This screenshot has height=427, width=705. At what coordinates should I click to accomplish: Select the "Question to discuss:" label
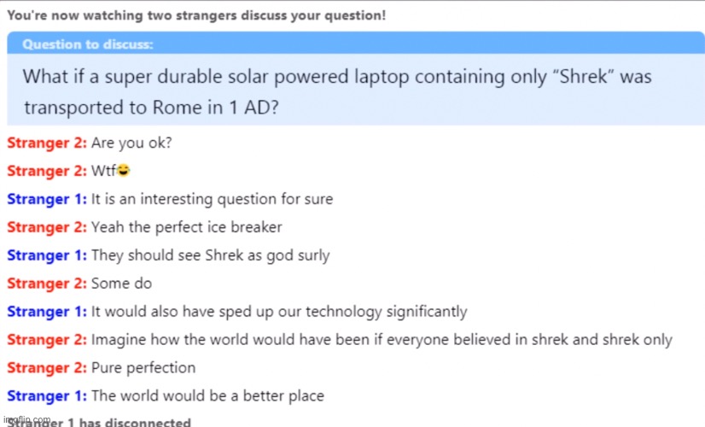tap(88, 44)
